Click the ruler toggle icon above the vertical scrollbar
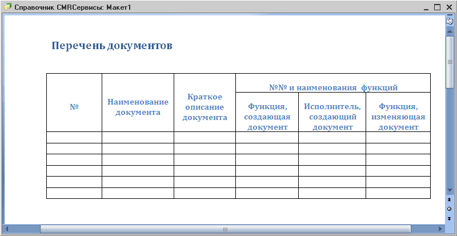457x236 pixels. (x=449, y=21)
